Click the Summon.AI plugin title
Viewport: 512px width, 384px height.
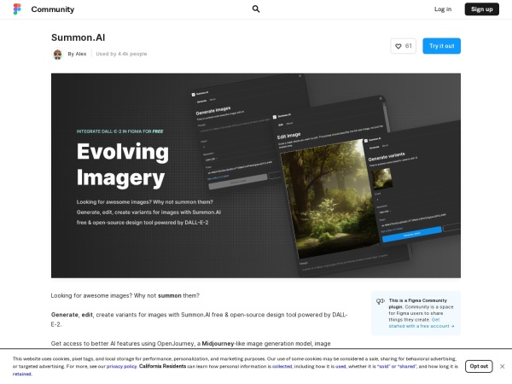pos(78,38)
